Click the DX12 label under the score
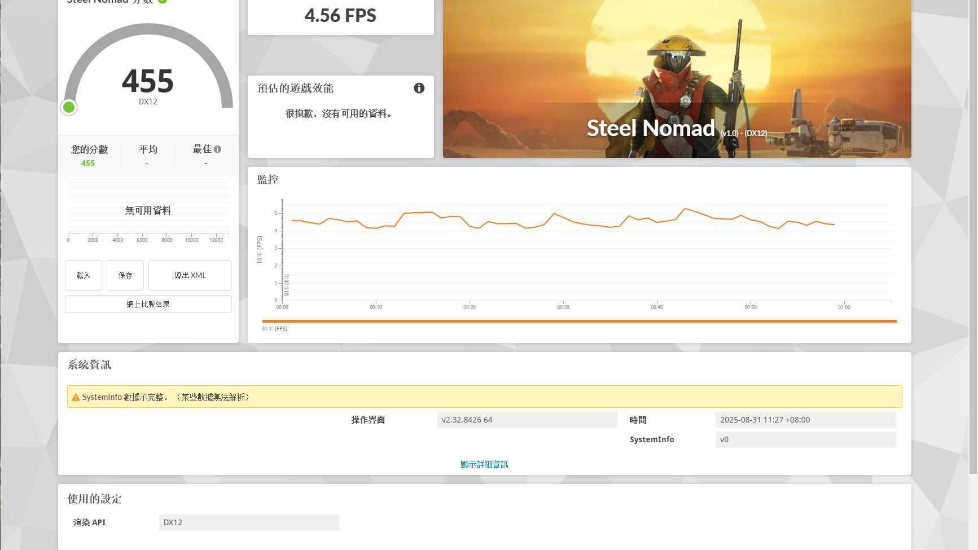Screen dimensions: 978x550 pos(148,102)
